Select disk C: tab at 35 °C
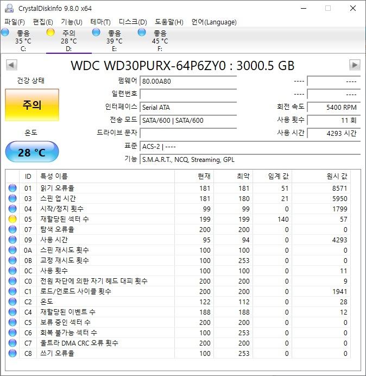Screen dimensions: 366x376 (23, 41)
